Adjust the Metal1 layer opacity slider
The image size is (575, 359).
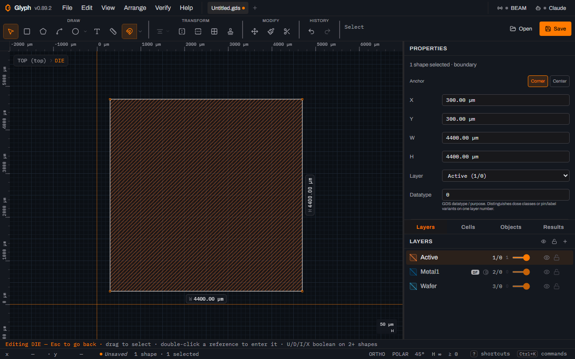(x=521, y=272)
